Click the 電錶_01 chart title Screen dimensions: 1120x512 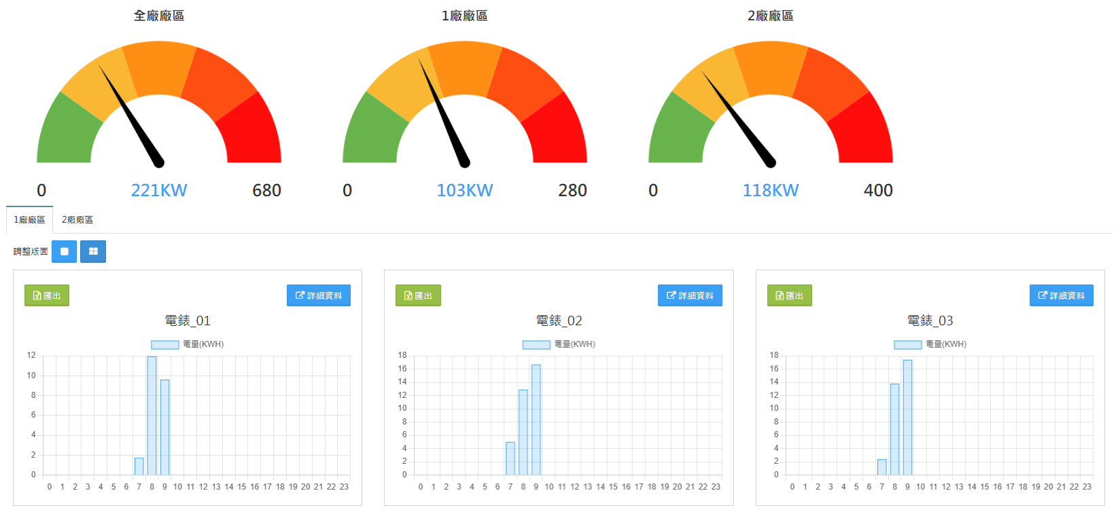[x=188, y=321]
